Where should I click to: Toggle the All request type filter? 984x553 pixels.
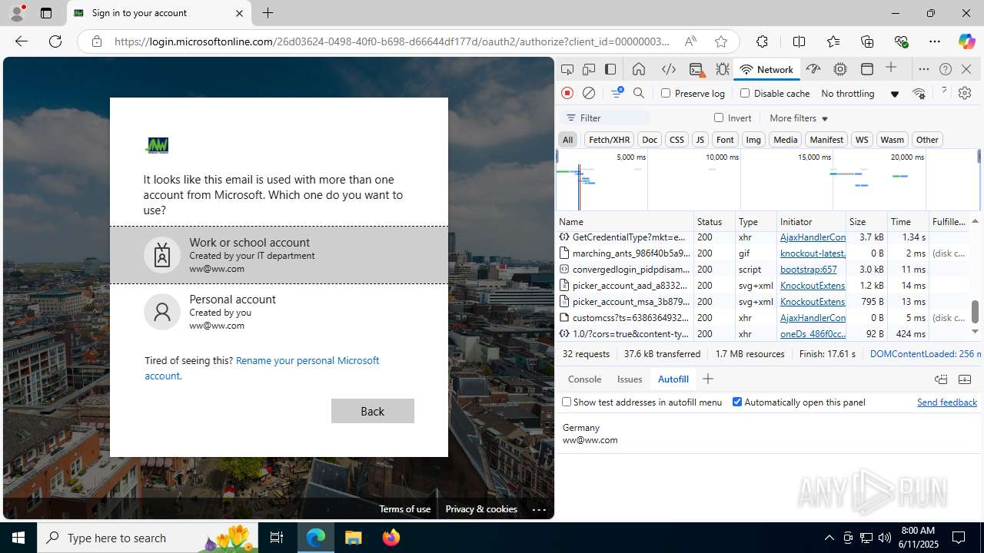[567, 139]
